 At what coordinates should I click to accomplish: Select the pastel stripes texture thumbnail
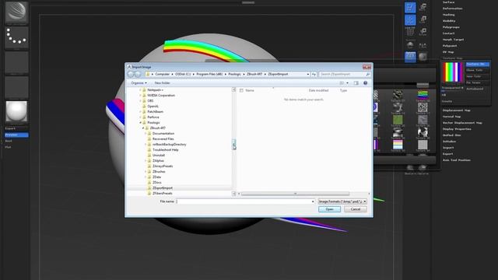click(398, 145)
